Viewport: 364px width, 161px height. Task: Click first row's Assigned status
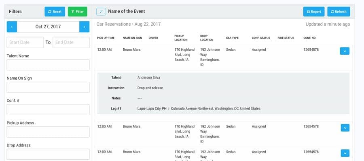259,50
